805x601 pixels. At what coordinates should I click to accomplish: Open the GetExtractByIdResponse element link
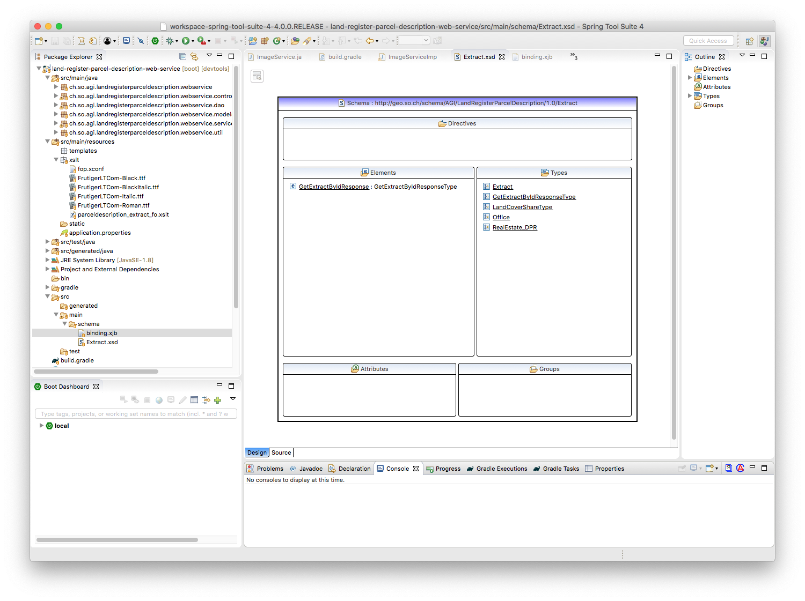tap(334, 187)
